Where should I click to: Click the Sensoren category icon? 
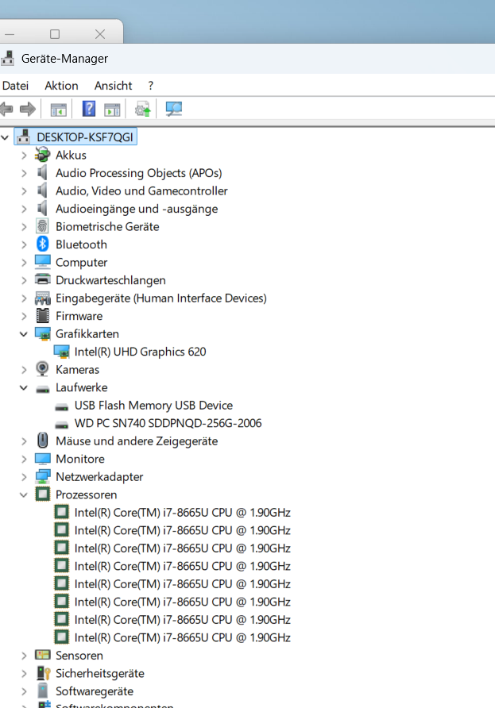coord(42,655)
